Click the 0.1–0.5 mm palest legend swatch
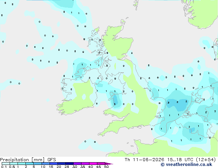This screenshot has height=168, width=218. point(6,164)
